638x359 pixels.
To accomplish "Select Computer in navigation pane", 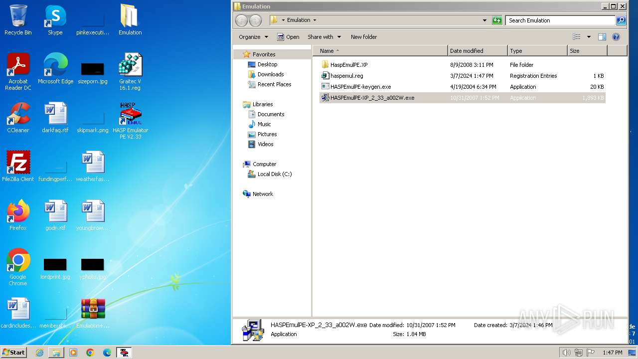I will click(264, 164).
